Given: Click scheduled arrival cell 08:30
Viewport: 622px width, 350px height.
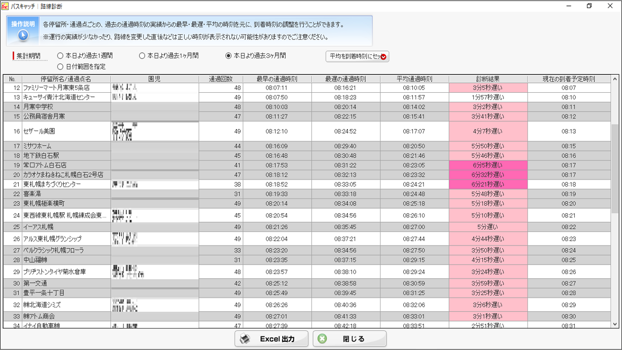Looking at the screenshot, I should coord(569,317).
